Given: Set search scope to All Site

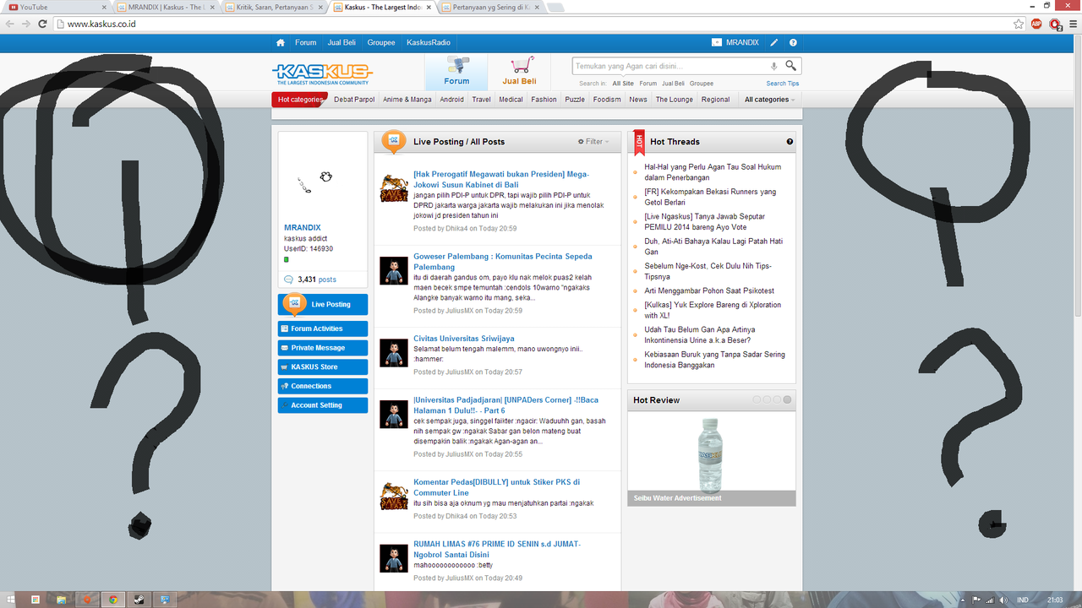Looking at the screenshot, I should (623, 84).
